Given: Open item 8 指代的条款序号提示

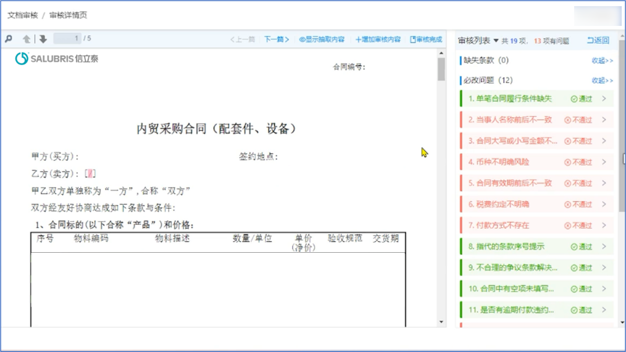Looking at the screenshot, I should [x=536, y=247].
